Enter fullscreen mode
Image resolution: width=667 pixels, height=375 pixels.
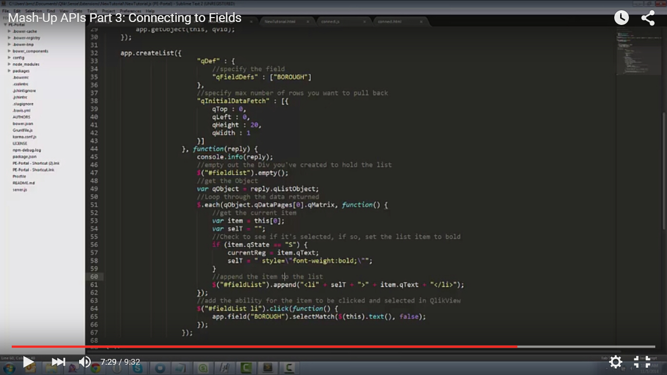pyautogui.click(x=642, y=362)
